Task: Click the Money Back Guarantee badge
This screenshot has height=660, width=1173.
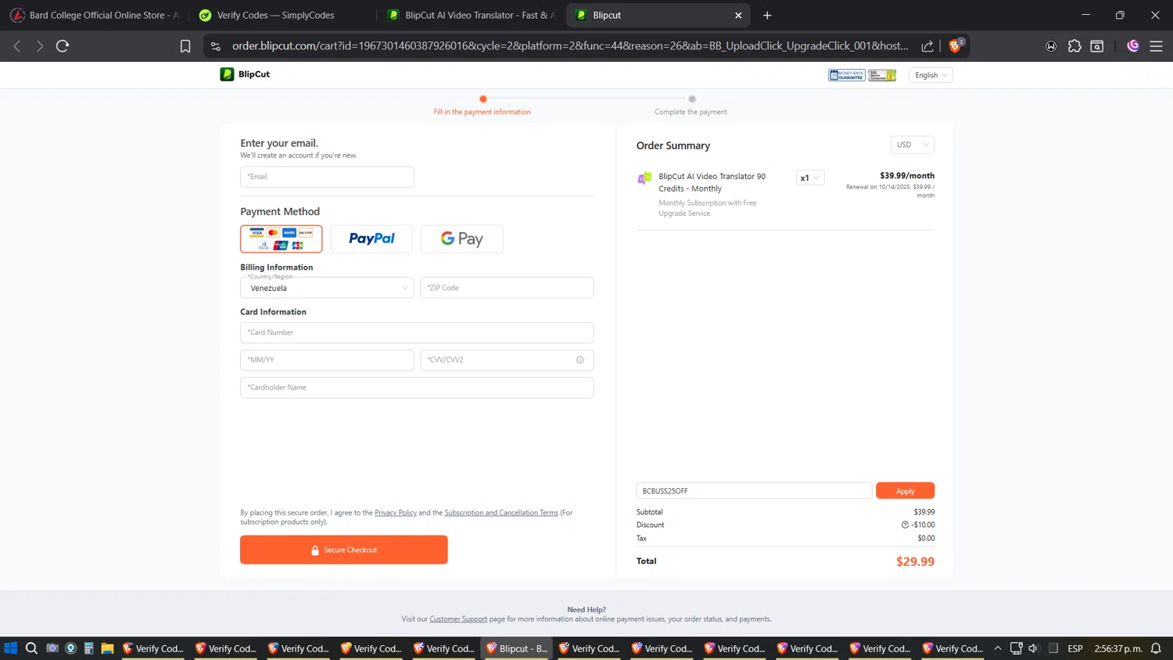Action: click(847, 75)
